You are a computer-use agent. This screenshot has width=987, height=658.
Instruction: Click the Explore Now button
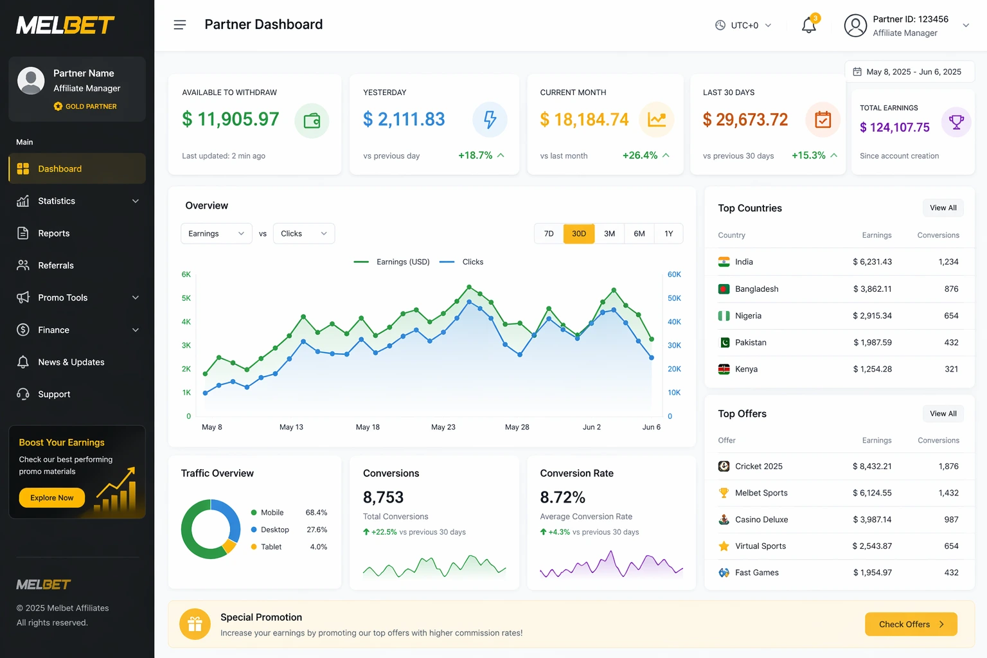52,498
